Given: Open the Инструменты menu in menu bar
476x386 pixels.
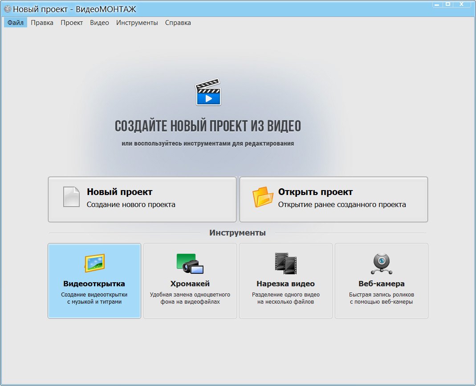Looking at the screenshot, I should pyautogui.click(x=137, y=23).
